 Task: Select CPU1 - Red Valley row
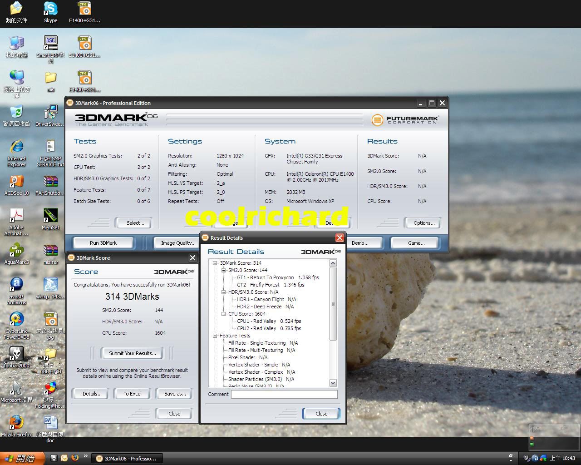pos(269,321)
